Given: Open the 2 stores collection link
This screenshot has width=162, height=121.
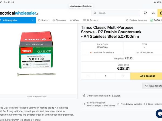Looking at the screenshot, I should (116, 96).
